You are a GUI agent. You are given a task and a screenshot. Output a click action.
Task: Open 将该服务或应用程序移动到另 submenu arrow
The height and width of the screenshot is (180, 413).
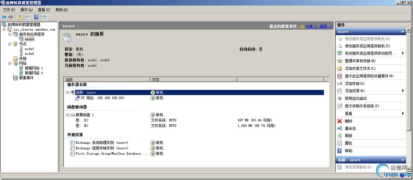[403, 54]
